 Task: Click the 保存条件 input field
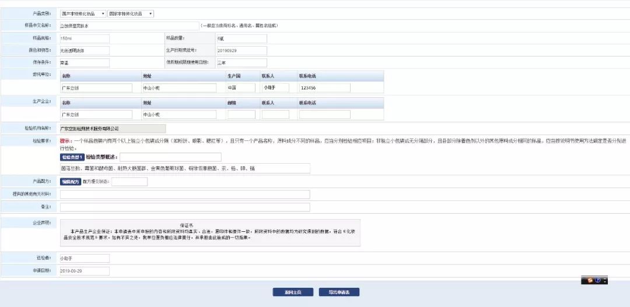(x=84, y=62)
